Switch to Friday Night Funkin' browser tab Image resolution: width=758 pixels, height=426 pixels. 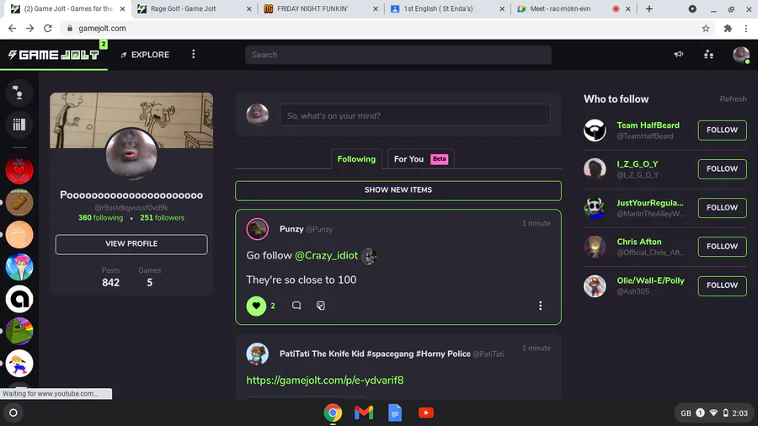tap(321, 8)
